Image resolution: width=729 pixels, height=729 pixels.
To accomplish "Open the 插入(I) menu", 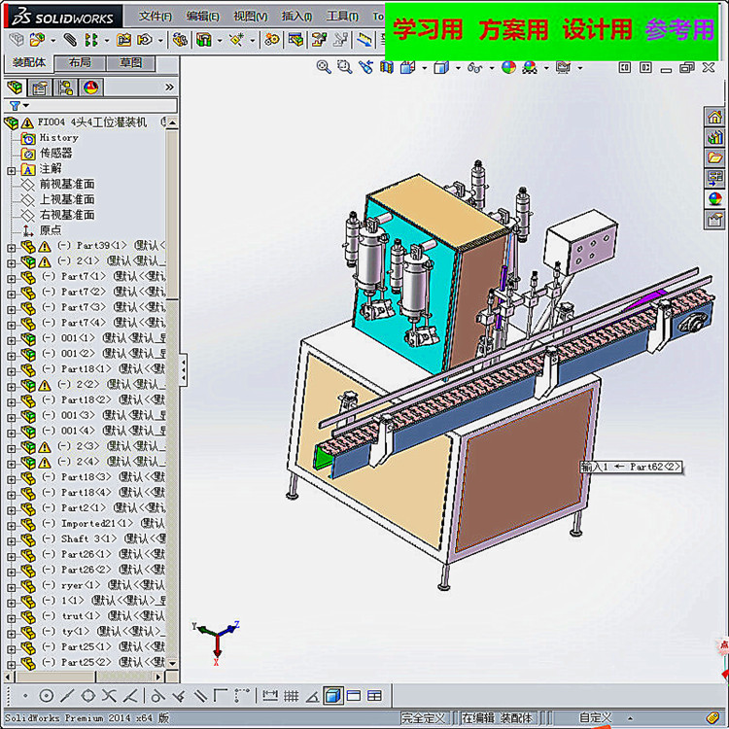I will pos(296,17).
